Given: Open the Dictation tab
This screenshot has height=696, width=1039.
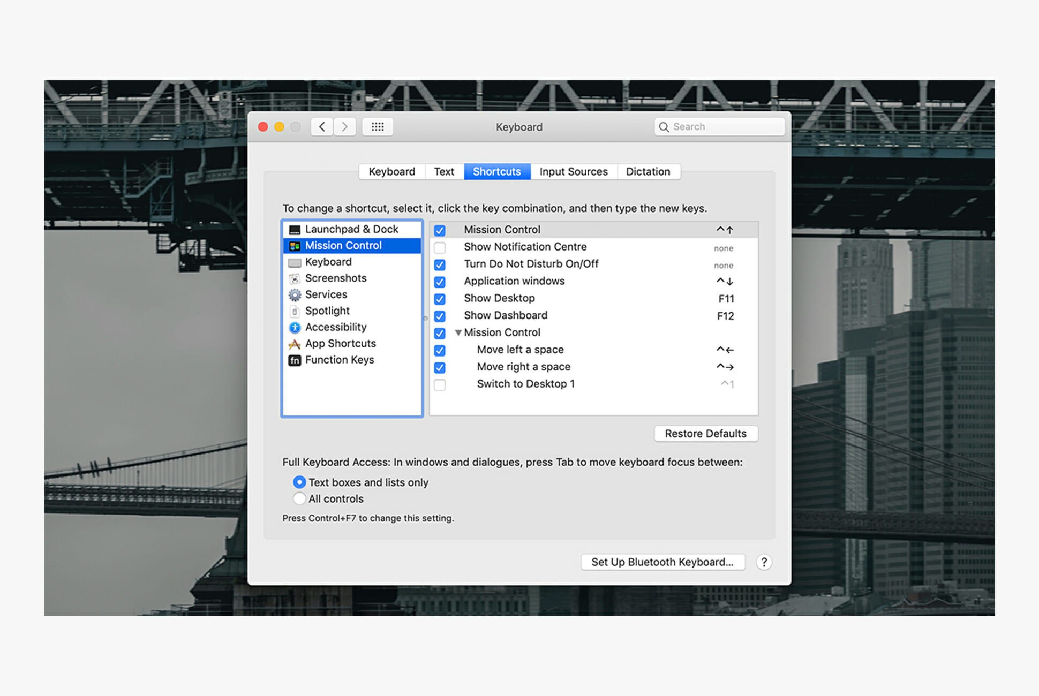Looking at the screenshot, I should (x=648, y=172).
